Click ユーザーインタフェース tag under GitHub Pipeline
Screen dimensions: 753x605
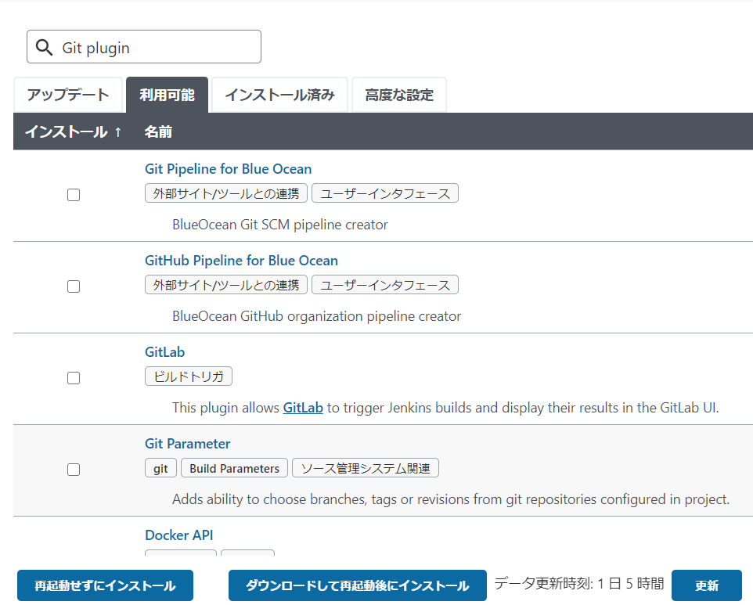coord(385,285)
